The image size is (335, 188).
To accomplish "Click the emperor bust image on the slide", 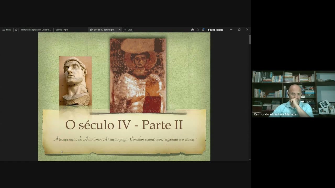I will (75, 81).
